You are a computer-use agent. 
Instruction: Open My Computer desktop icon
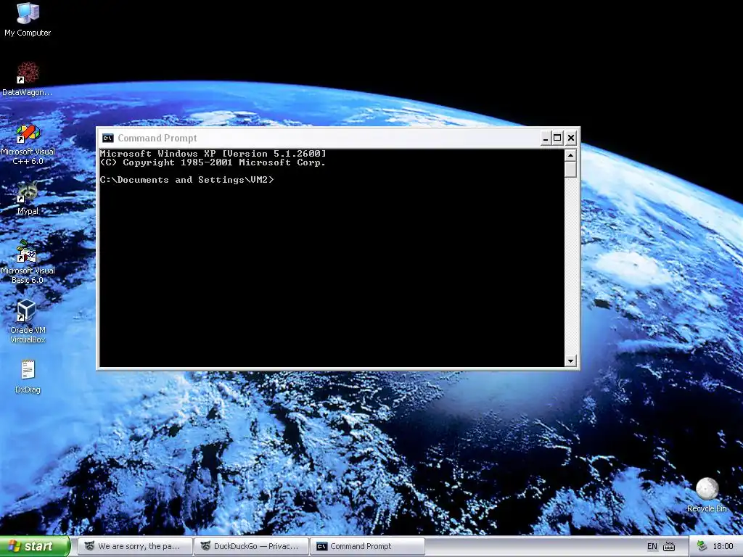click(x=28, y=20)
